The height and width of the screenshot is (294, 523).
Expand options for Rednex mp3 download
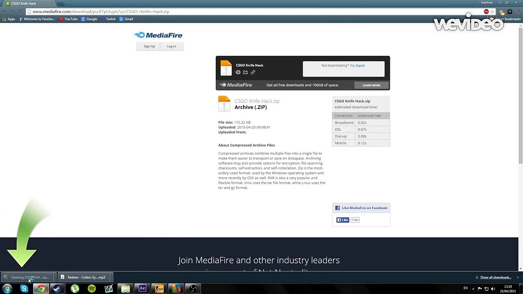tap(111, 277)
